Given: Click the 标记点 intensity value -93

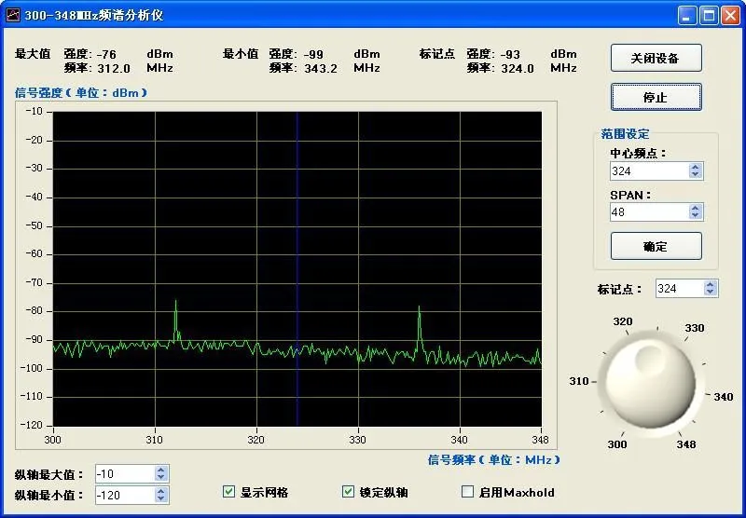Looking at the screenshot, I should pyautogui.click(x=509, y=54).
